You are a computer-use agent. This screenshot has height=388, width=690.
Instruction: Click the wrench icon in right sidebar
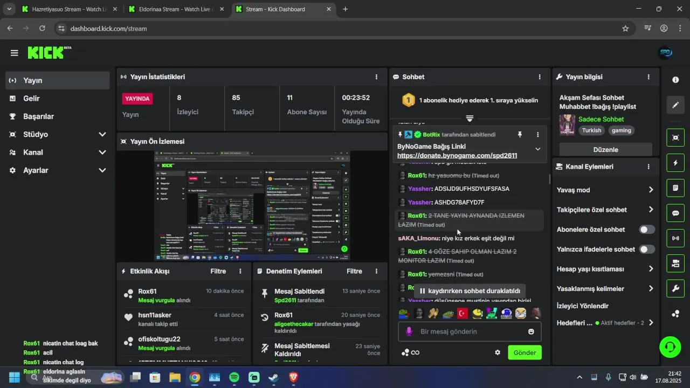pos(675,289)
